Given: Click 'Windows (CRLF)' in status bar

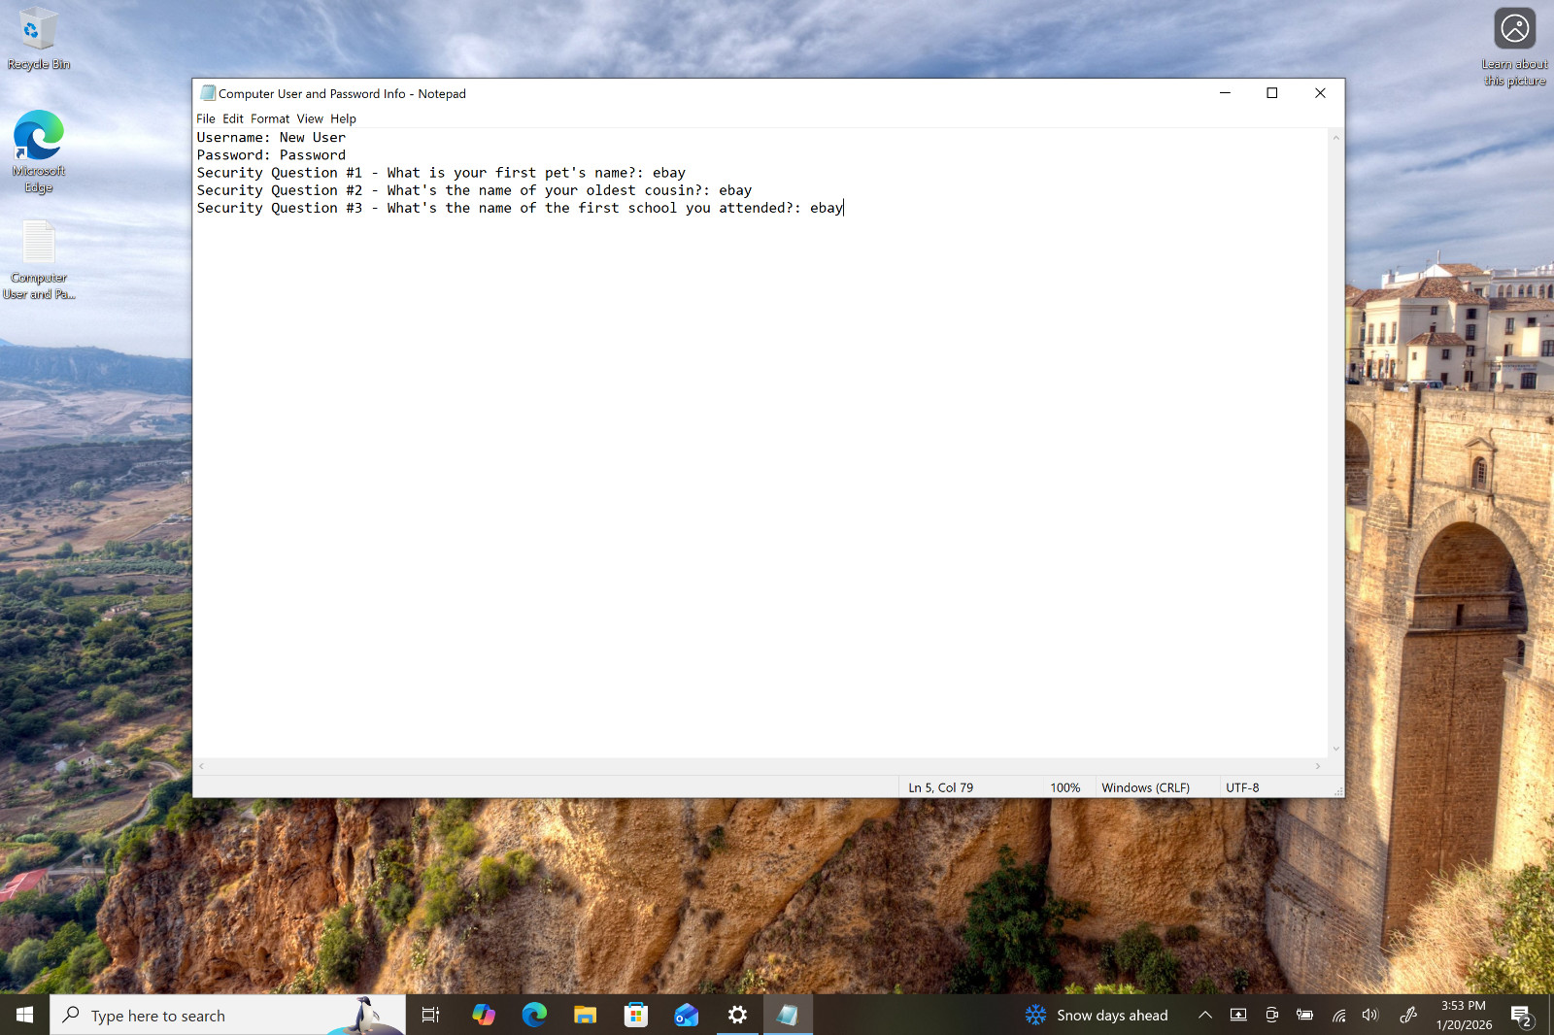Looking at the screenshot, I should pos(1145,787).
